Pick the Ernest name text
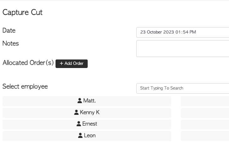Viewport: 229px width, 155px height. (90, 124)
